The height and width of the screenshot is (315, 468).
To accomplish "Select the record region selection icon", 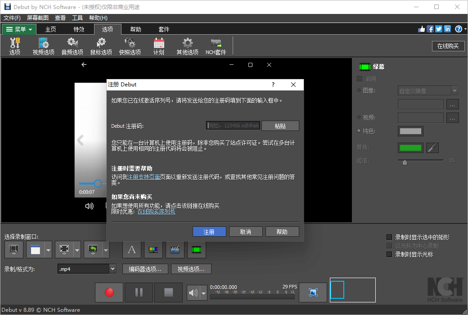I will pos(64,249).
